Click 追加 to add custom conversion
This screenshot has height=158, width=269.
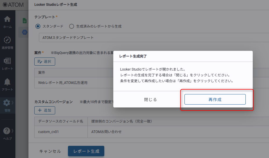[45, 110]
